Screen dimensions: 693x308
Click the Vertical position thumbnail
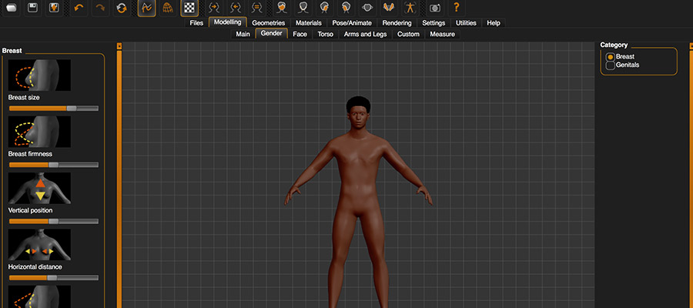[x=39, y=187]
